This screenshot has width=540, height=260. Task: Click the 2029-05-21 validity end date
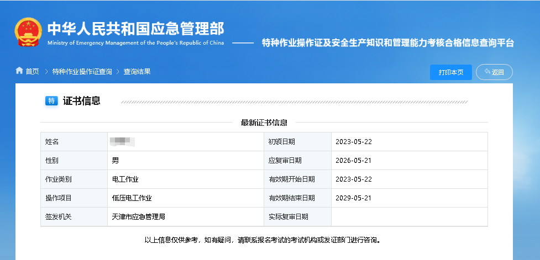[x=354, y=198]
